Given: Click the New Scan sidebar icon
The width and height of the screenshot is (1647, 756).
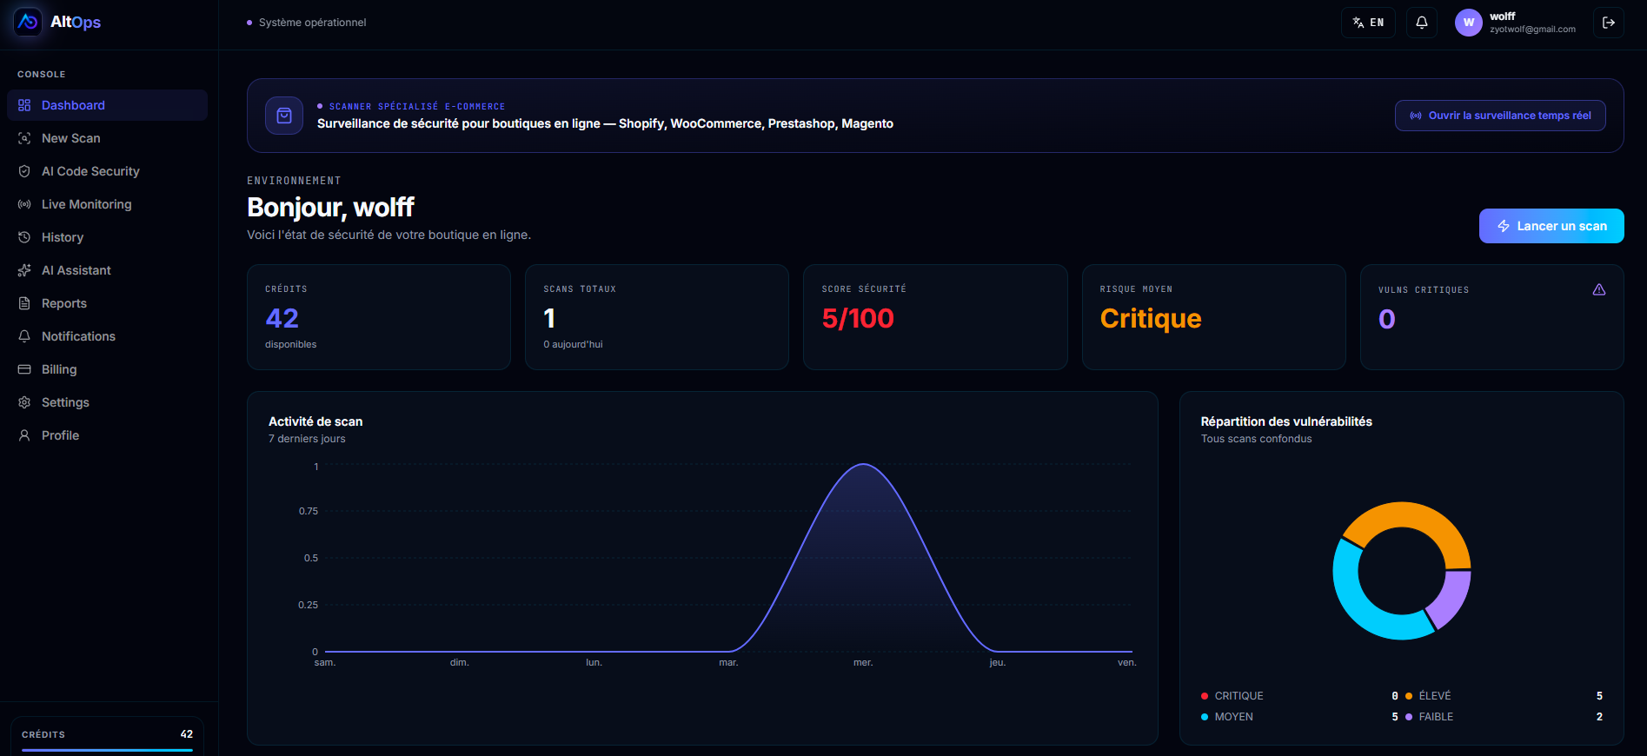Looking at the screenshot, I should pyautogui.click(x=24, y=138).
